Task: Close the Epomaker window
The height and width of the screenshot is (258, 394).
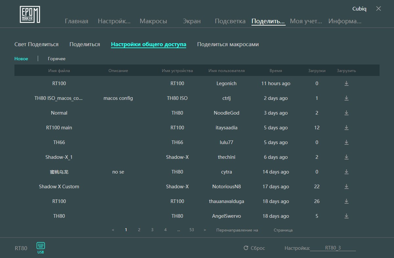Action: (379, 9)
